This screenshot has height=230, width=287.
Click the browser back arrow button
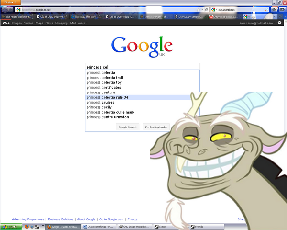(5, 10)
